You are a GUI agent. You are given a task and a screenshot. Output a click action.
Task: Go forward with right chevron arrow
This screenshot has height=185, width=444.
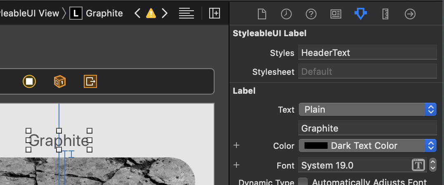click(x=165, y=14)
